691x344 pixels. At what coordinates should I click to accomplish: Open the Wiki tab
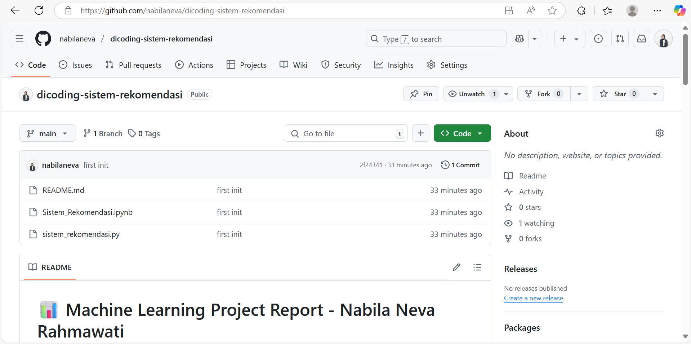294,65
